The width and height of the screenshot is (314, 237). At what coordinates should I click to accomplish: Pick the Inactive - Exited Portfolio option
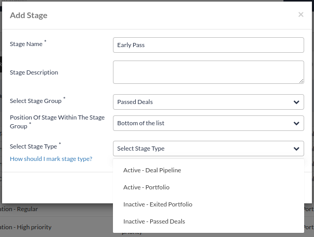(158, 204)
